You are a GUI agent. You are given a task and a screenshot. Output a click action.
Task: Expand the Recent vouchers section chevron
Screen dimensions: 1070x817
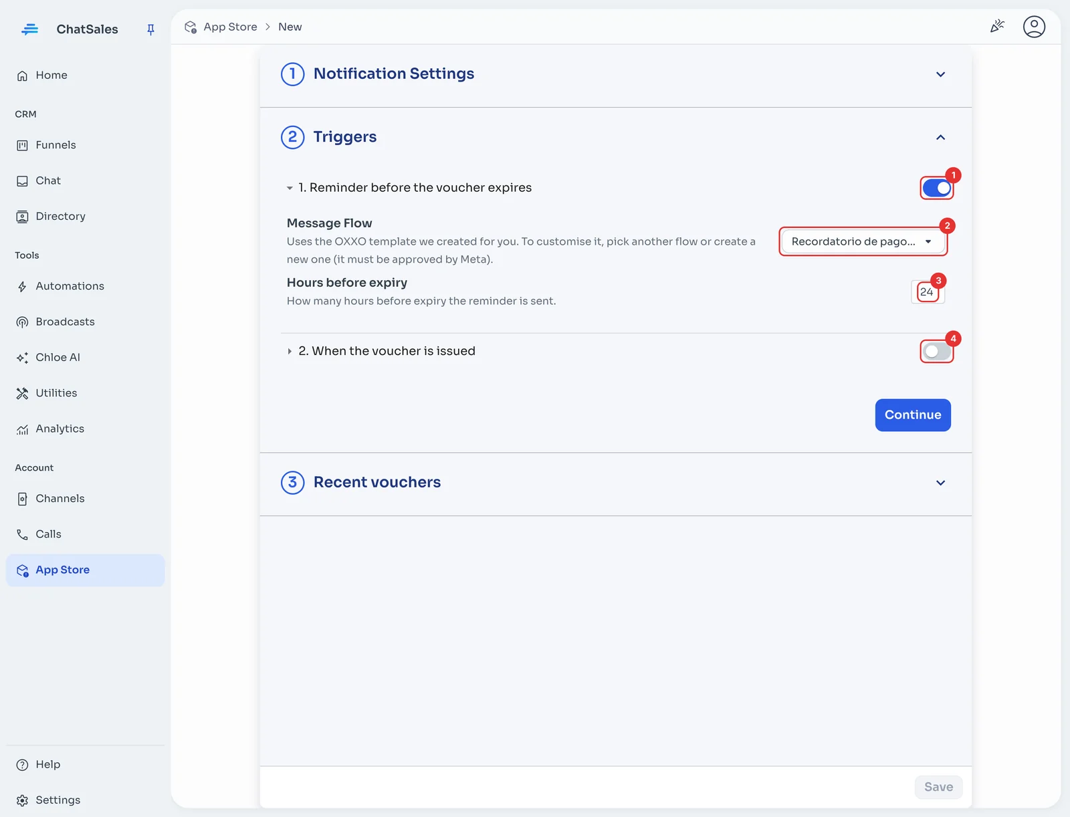(940, 483)
